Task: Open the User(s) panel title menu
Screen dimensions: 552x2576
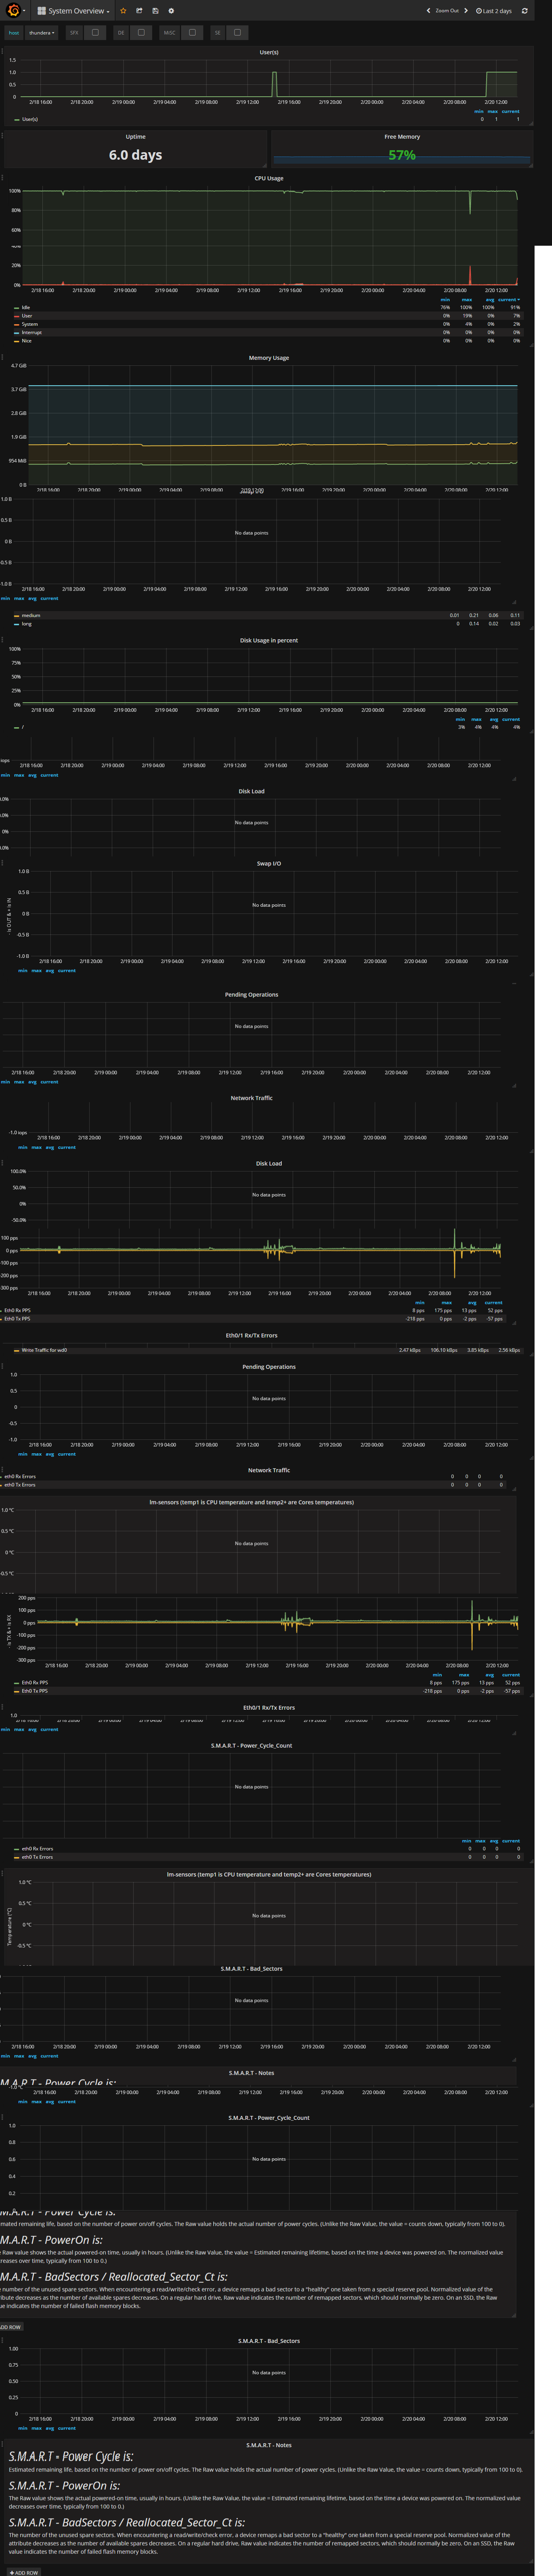Action: (x=269, y=52)
